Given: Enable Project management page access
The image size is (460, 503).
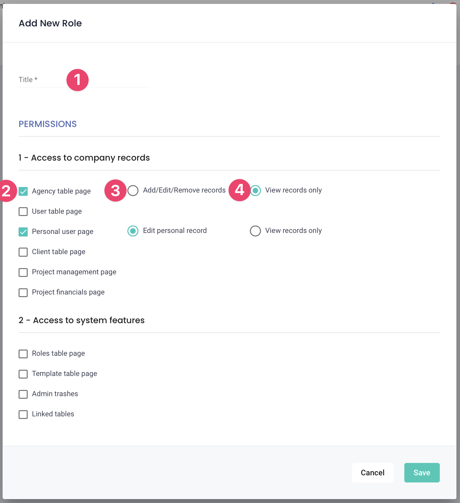Looking at the screenshot, I should 23,272.
